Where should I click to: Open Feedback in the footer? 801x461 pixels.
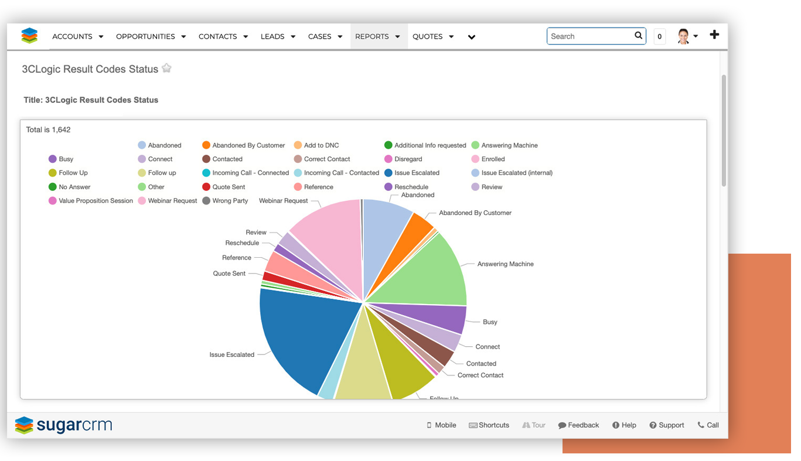tap(578, 425)
